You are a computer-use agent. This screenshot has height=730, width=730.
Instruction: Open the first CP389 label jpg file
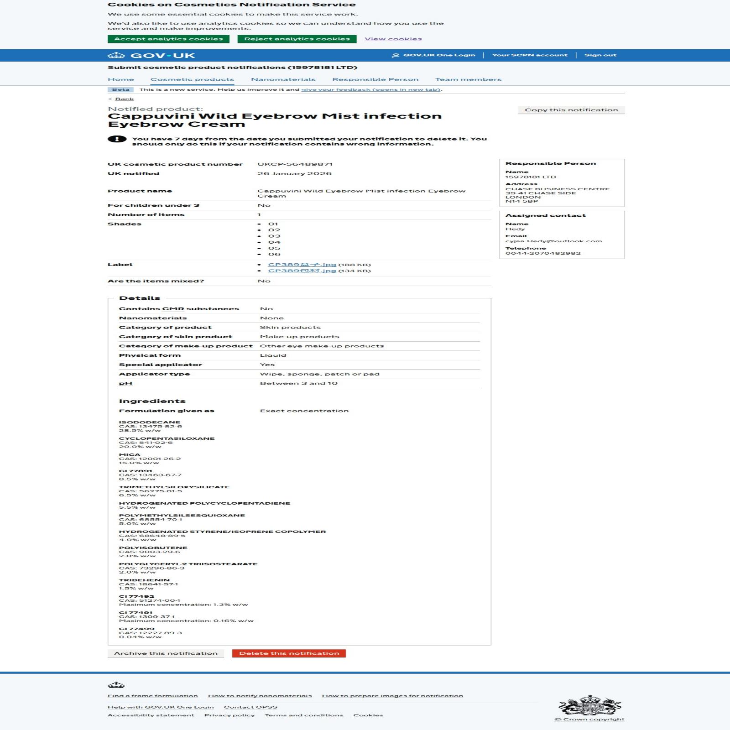tap(302, 265)
